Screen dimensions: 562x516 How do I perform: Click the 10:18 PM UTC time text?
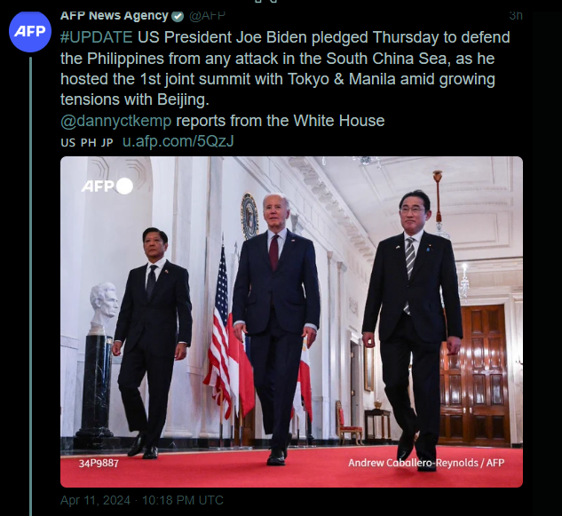183,500
